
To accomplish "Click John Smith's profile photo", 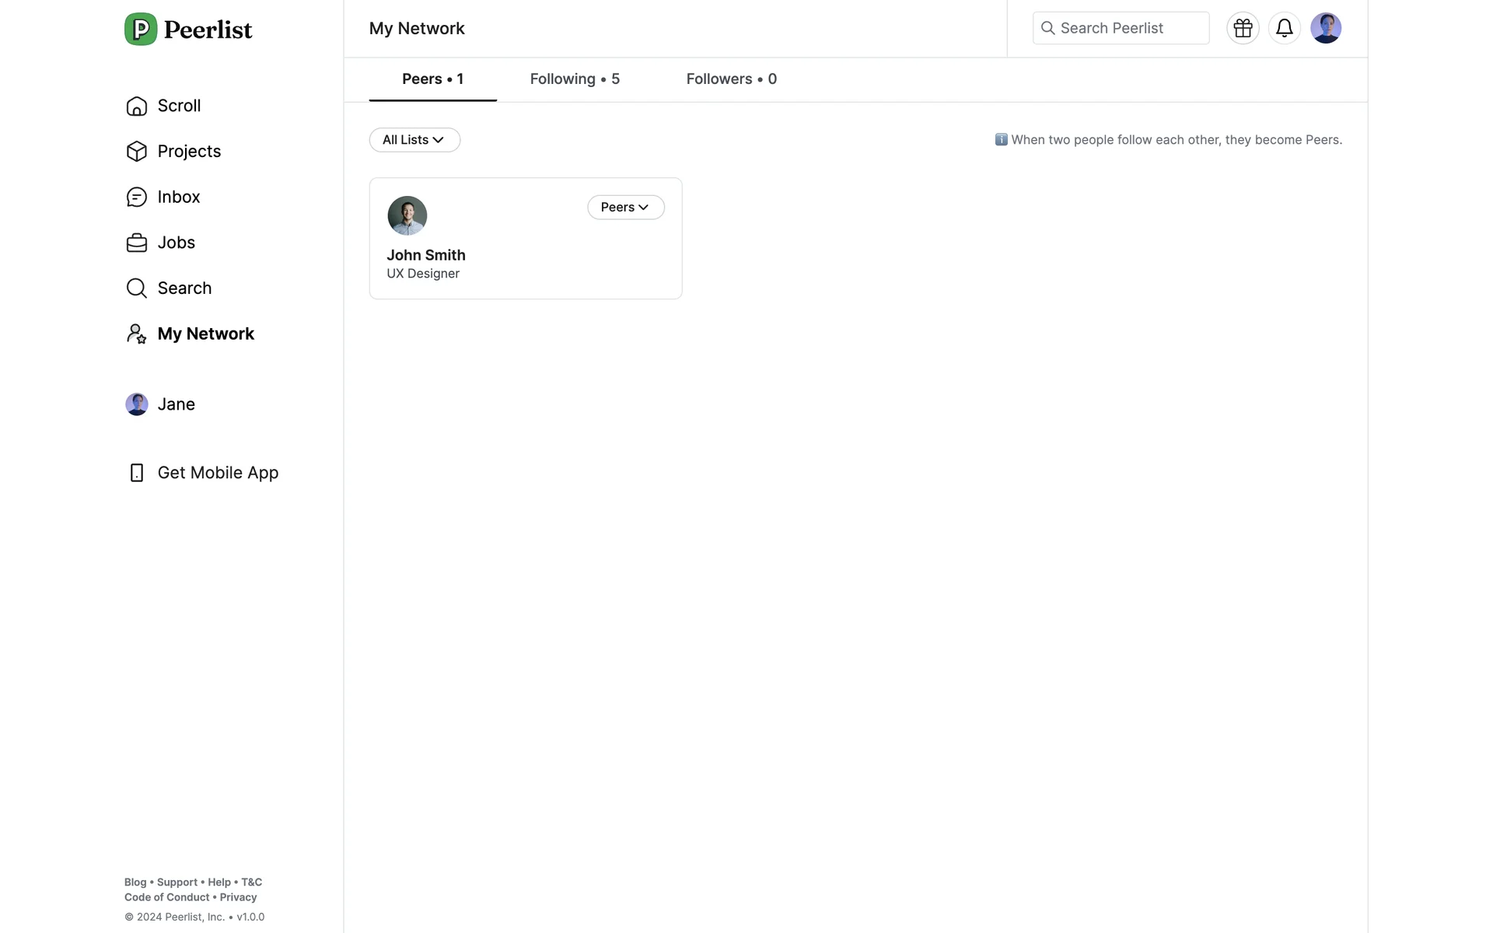I will [x=407, y=215].
